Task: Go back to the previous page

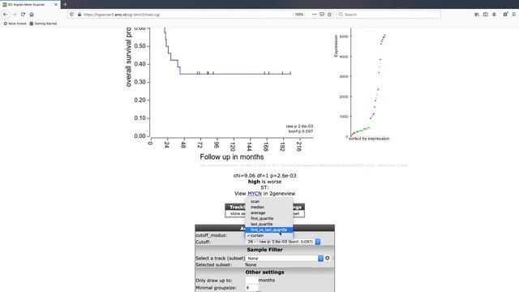Action: pyautogui.click(x=6, y=15)
